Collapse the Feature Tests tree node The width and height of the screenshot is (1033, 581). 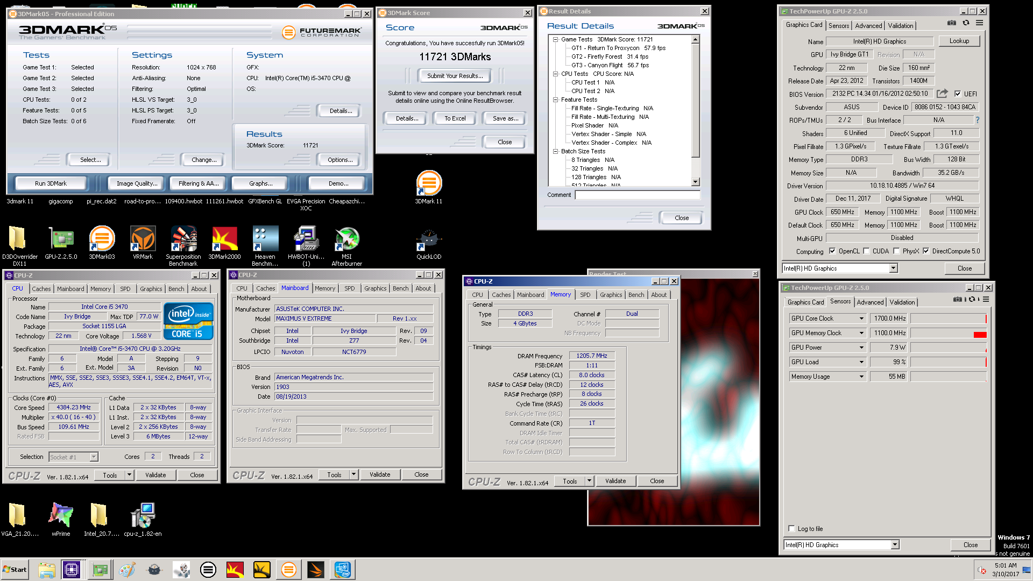[x=555, y=100]
